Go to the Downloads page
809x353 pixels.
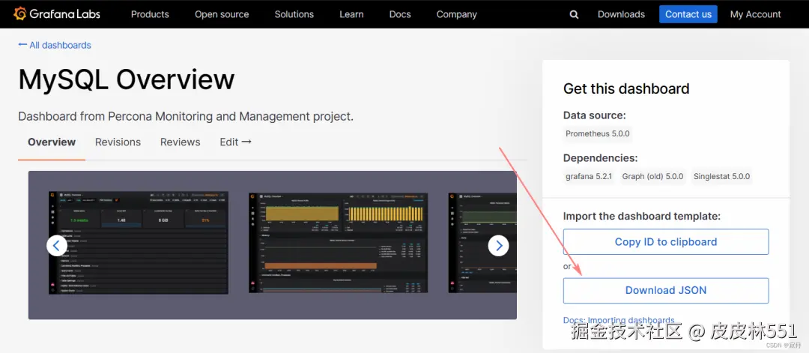point(621,14)
